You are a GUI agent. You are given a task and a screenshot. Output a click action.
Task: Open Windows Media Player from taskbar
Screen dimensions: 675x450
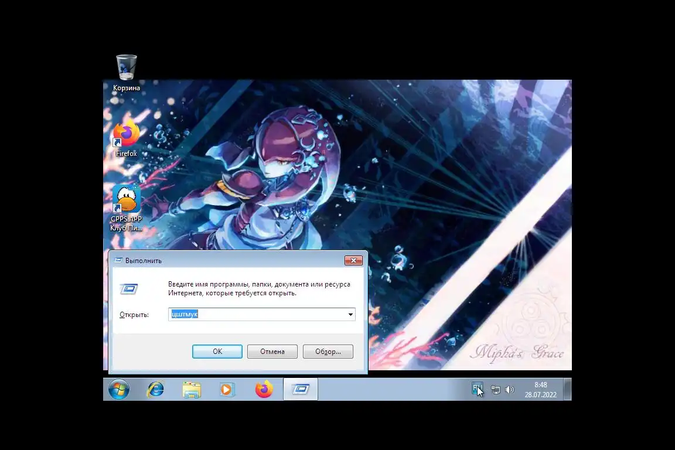click(226, 390)
